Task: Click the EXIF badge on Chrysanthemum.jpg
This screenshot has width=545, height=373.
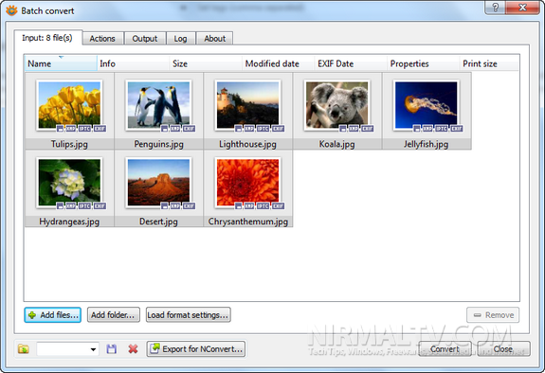Action: [278, 206]
